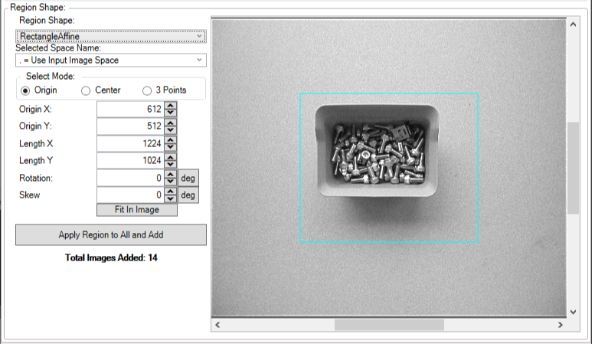Choose the 3 Points select mode

pyautogui.click(x=147, y=90)
